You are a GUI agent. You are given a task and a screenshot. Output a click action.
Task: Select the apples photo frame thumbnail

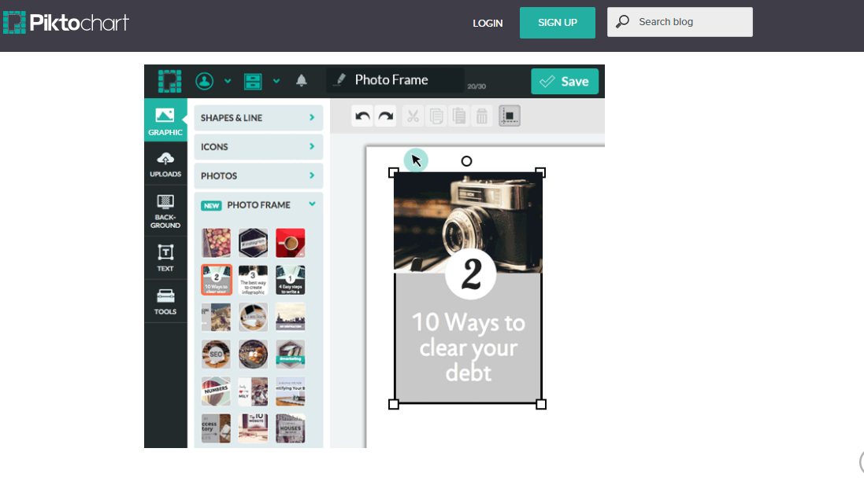coord(216,243)
